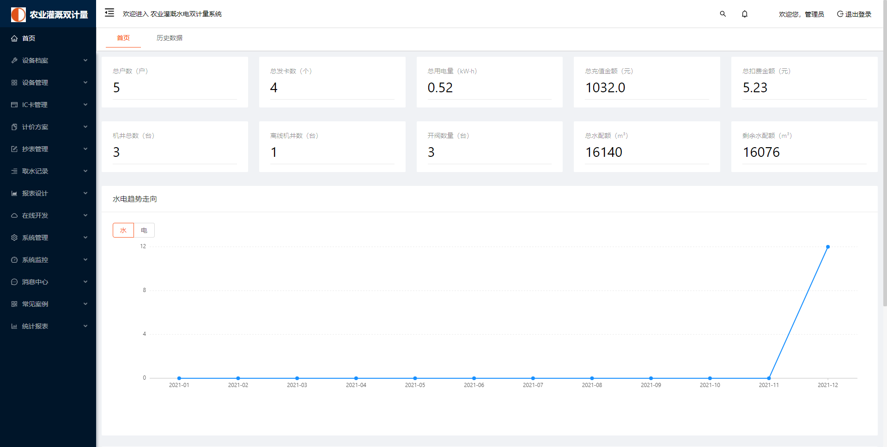Expand the 取水记录 menu chevron
The image size is (887, 447).
(85, 171)
